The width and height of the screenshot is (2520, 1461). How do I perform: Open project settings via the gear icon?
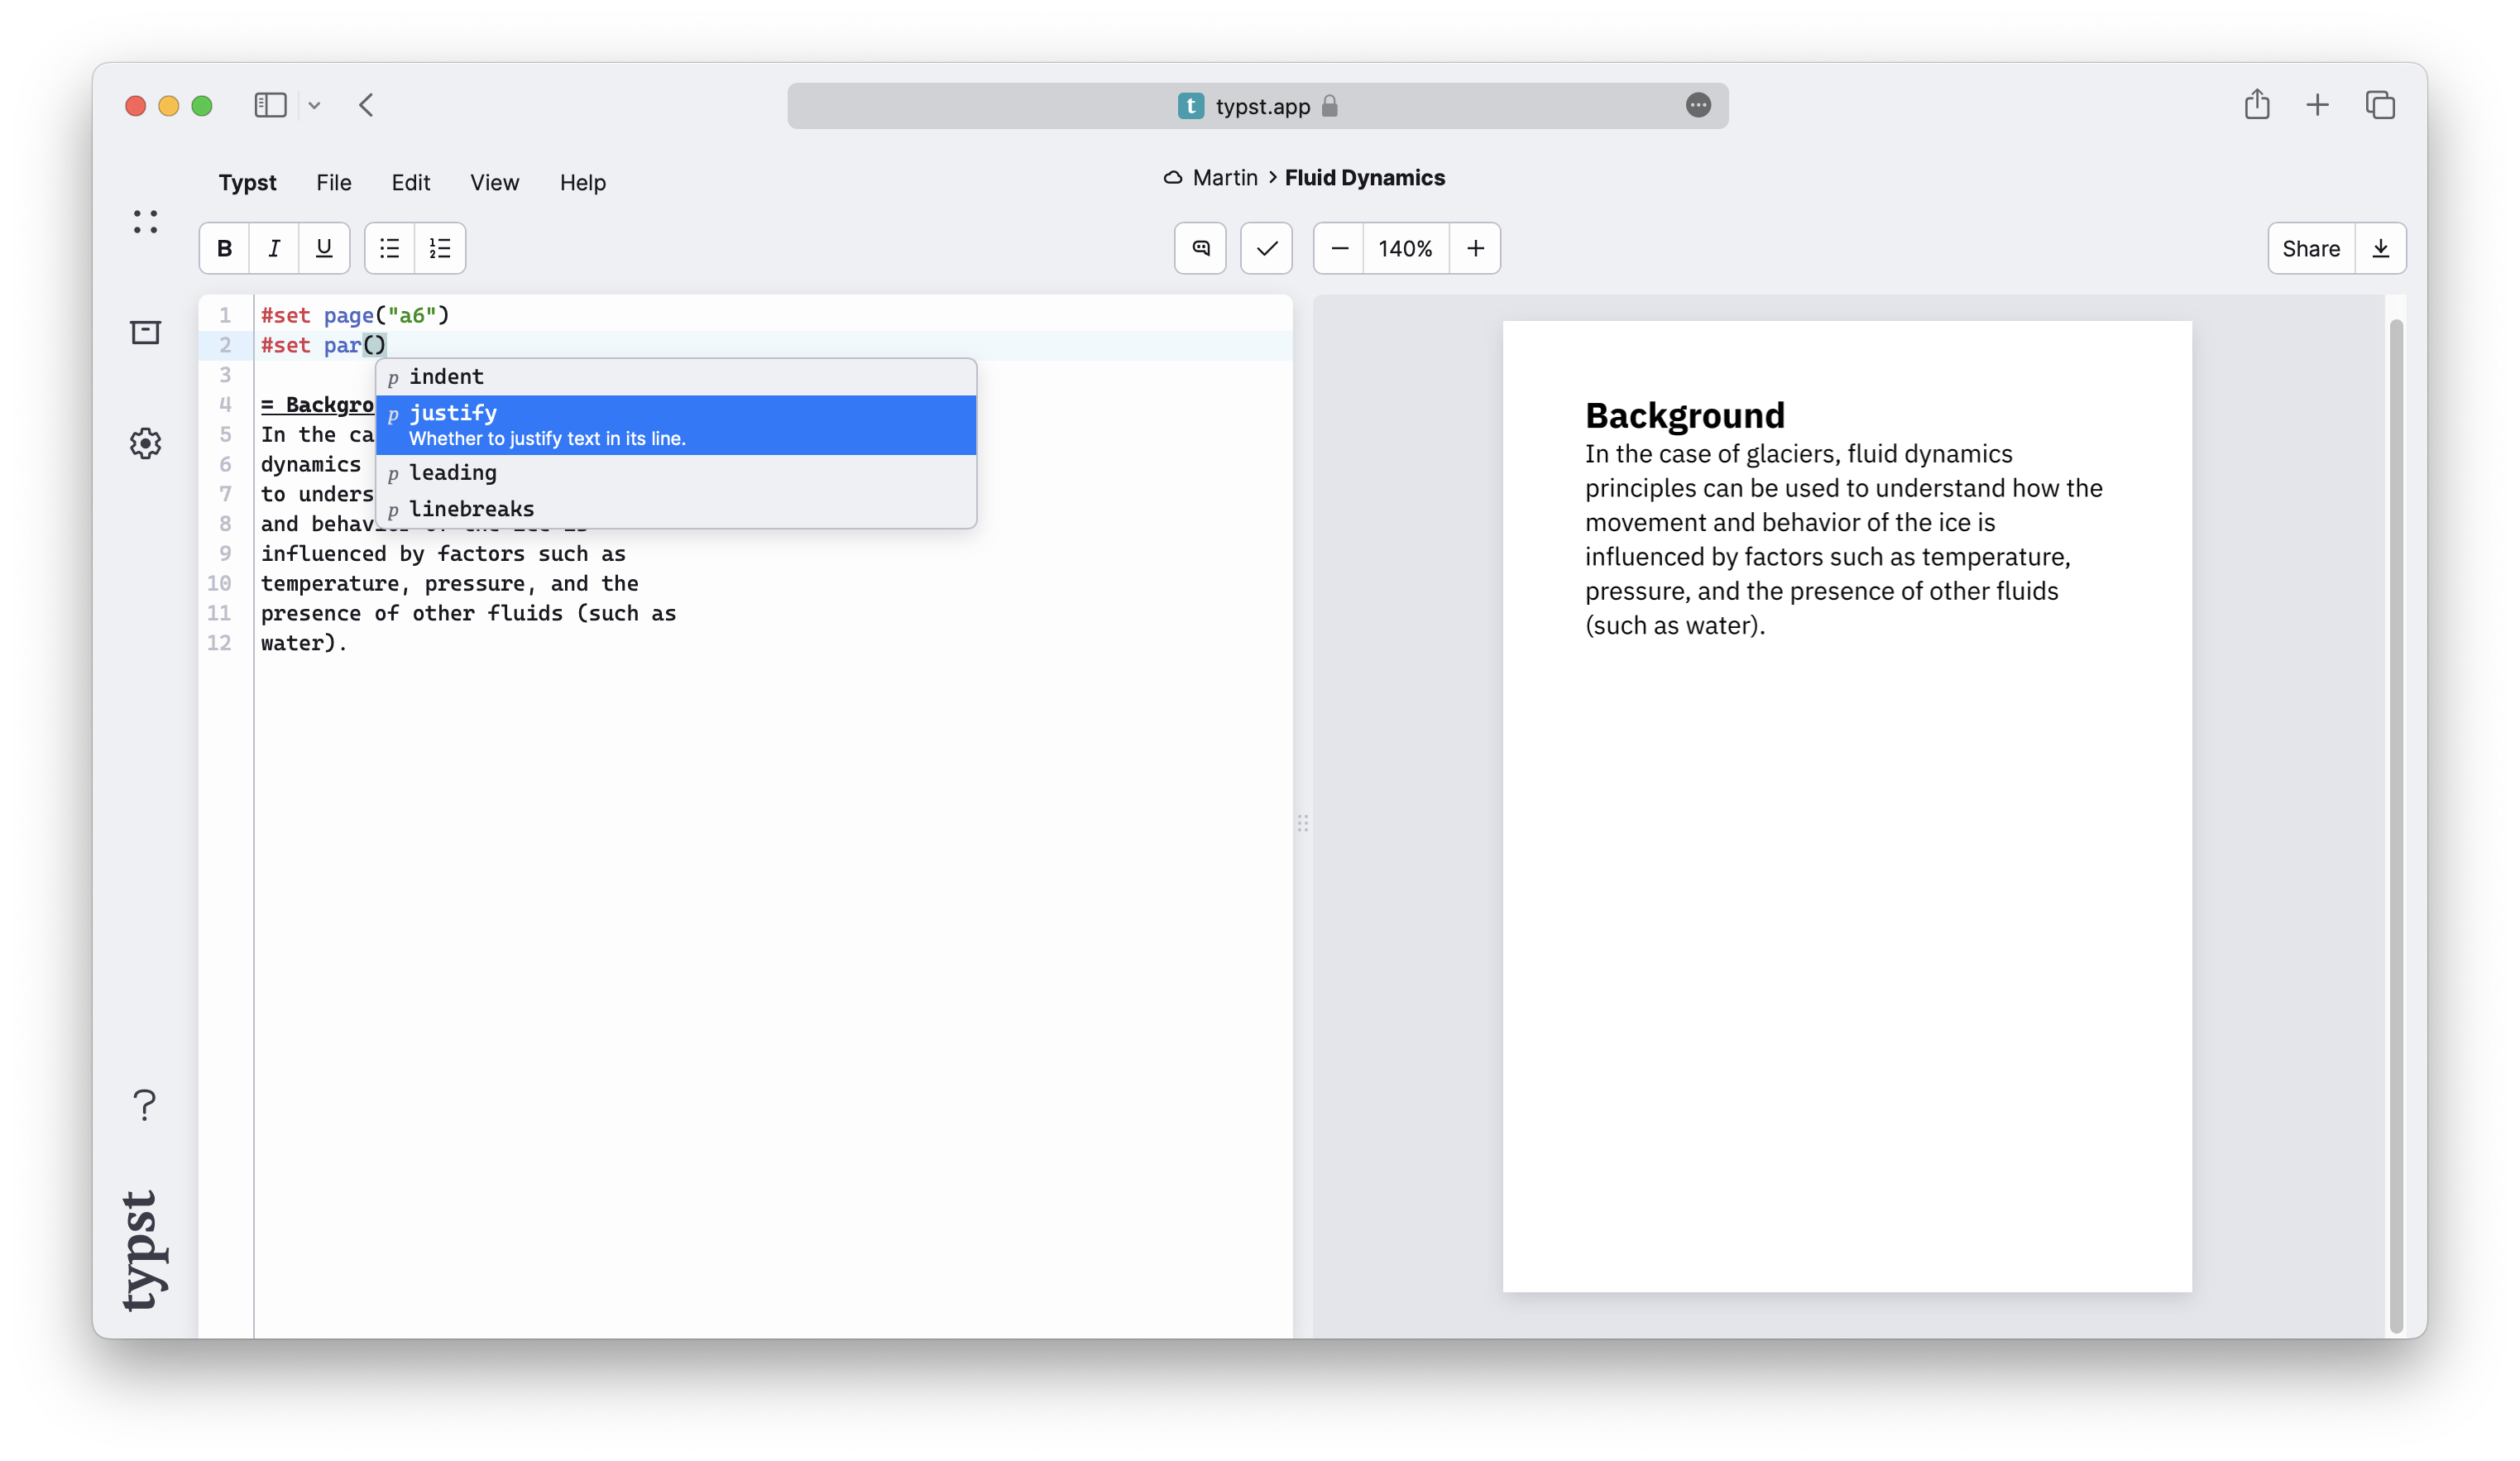tap(145, 443)
